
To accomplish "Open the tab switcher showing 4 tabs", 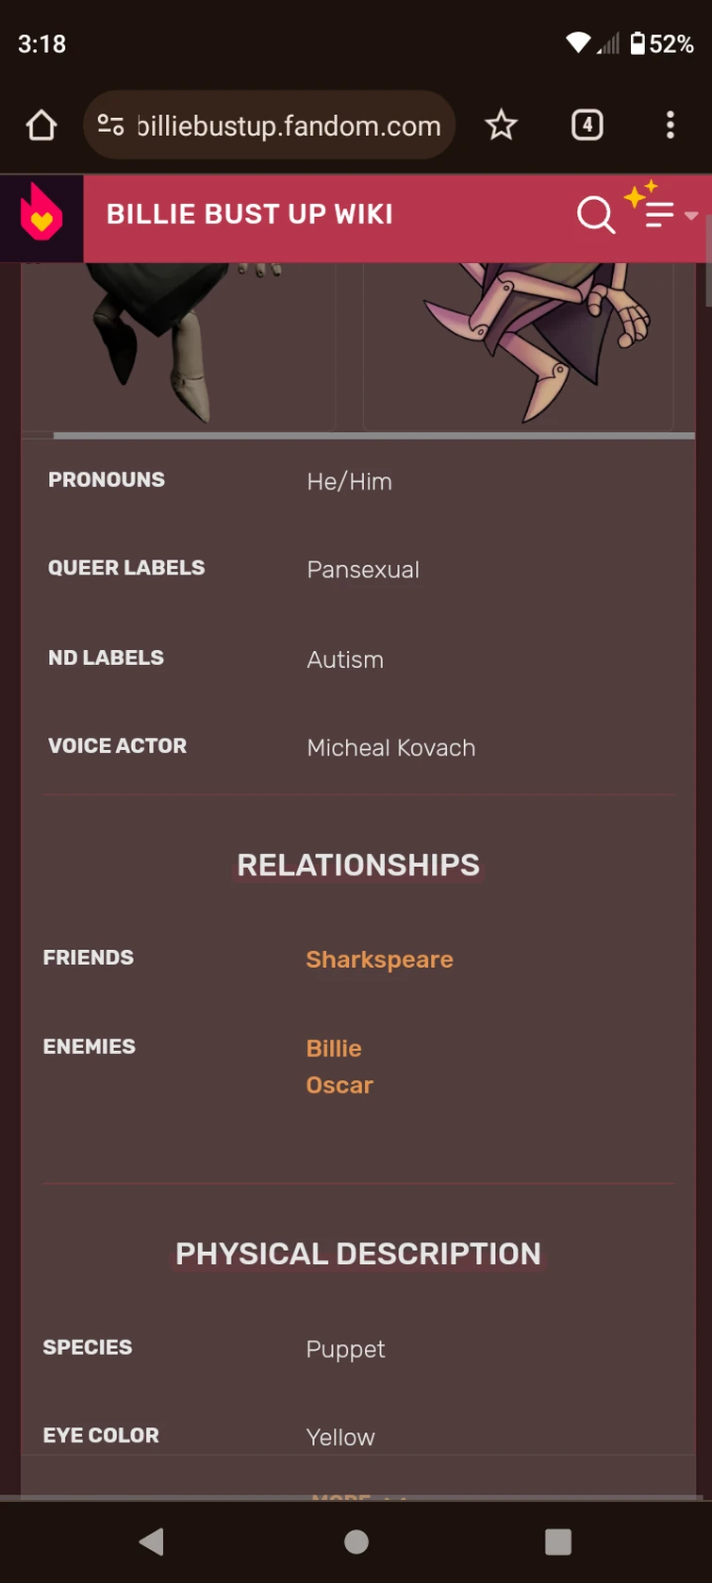I will point(587,124).
